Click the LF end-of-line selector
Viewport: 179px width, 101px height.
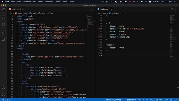(147, 100)
